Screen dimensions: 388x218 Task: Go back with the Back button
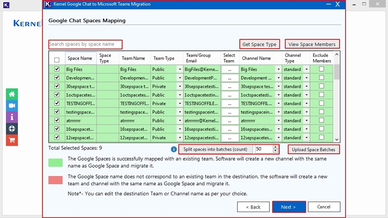tap(253, 207)
